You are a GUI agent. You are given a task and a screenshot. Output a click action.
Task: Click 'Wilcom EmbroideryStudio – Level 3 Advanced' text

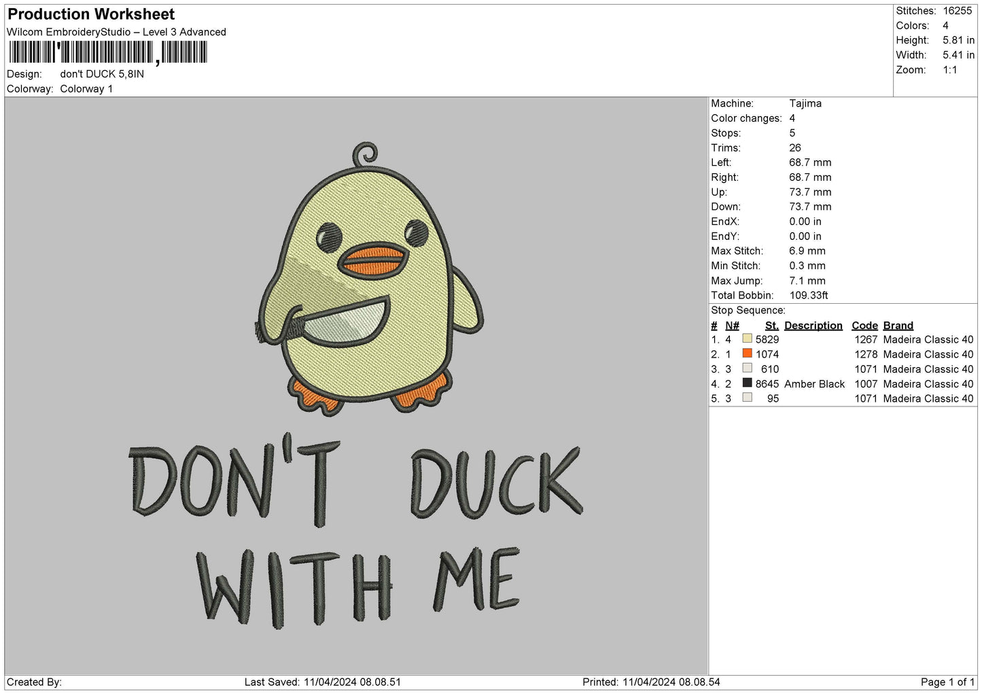click(116, 32)
